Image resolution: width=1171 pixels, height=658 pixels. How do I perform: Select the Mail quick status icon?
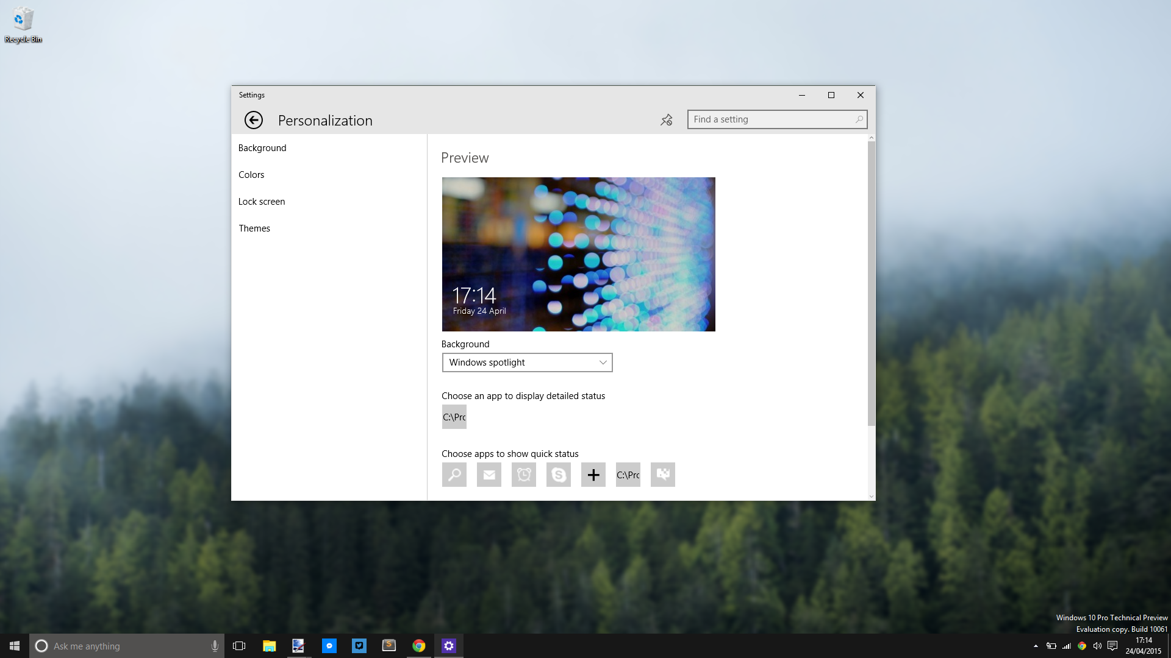tap(489, 475)
